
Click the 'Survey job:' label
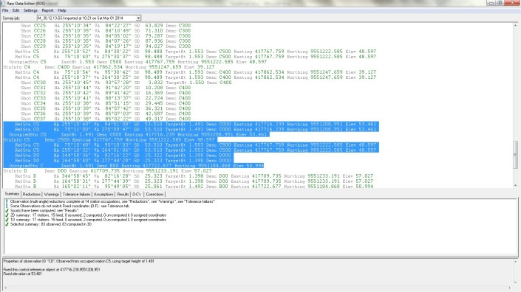pyautogui.click(x=11, y=18)
